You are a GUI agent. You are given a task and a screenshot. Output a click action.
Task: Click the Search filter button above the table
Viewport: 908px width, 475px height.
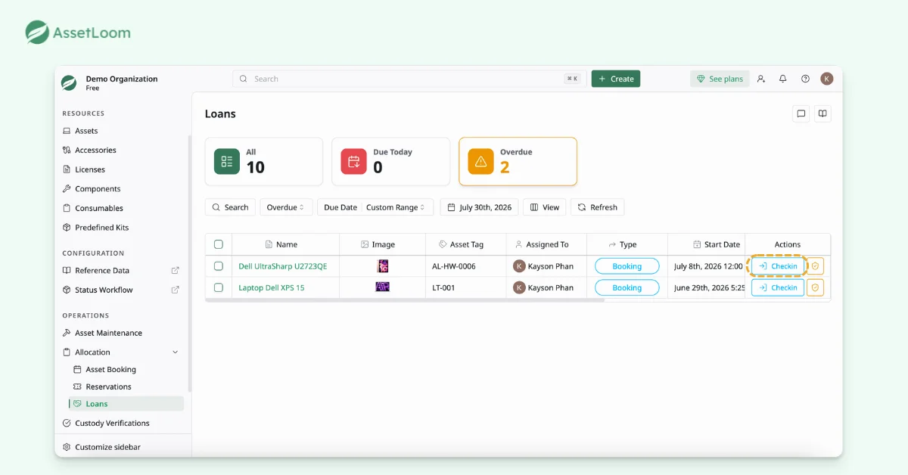tap(230, 207)
